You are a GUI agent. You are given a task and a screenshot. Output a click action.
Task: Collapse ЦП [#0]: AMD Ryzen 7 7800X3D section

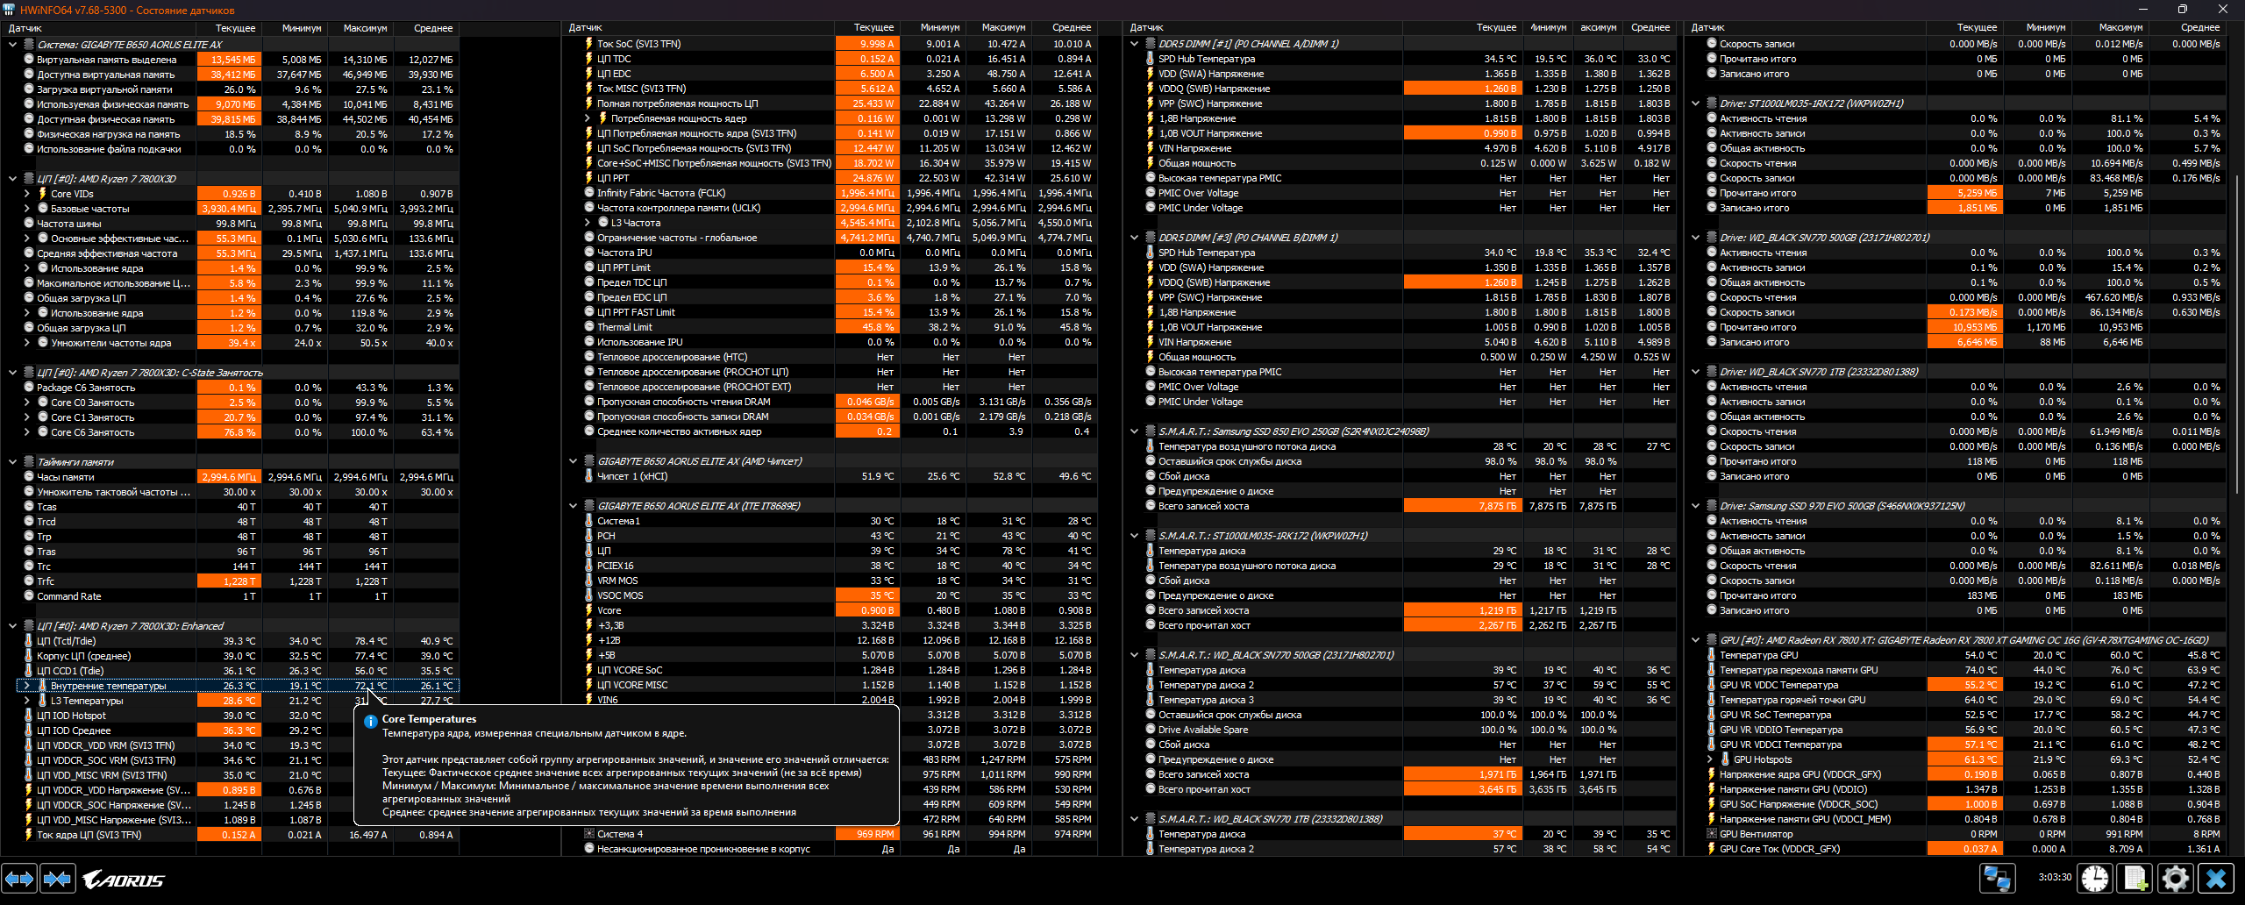coord(13,179)
